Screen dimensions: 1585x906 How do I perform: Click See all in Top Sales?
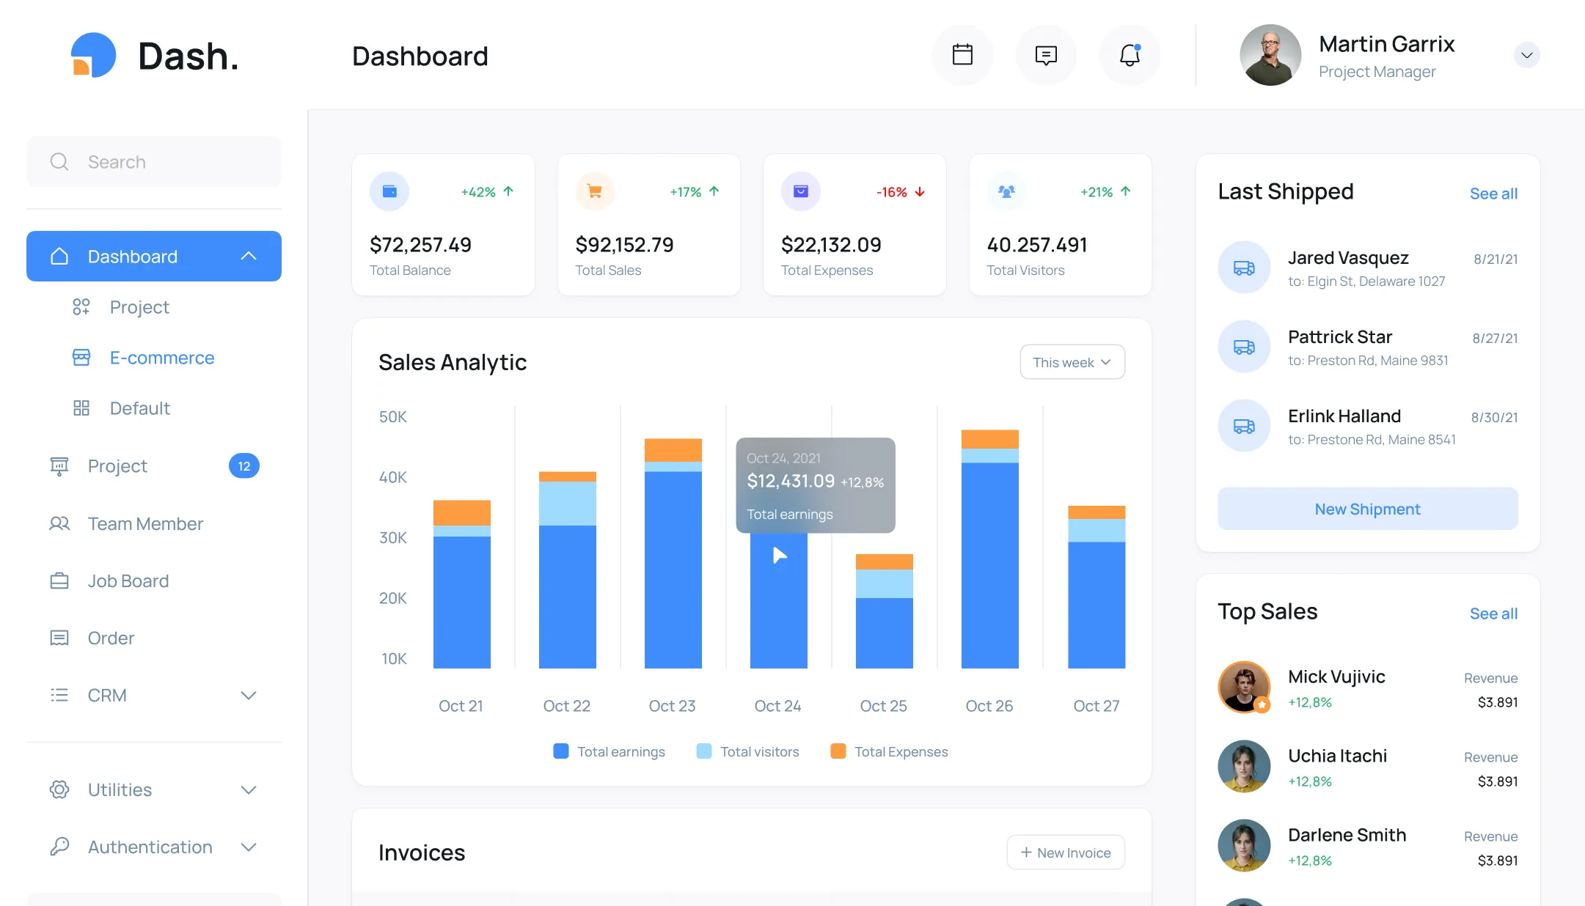[x=1493, y=614]
